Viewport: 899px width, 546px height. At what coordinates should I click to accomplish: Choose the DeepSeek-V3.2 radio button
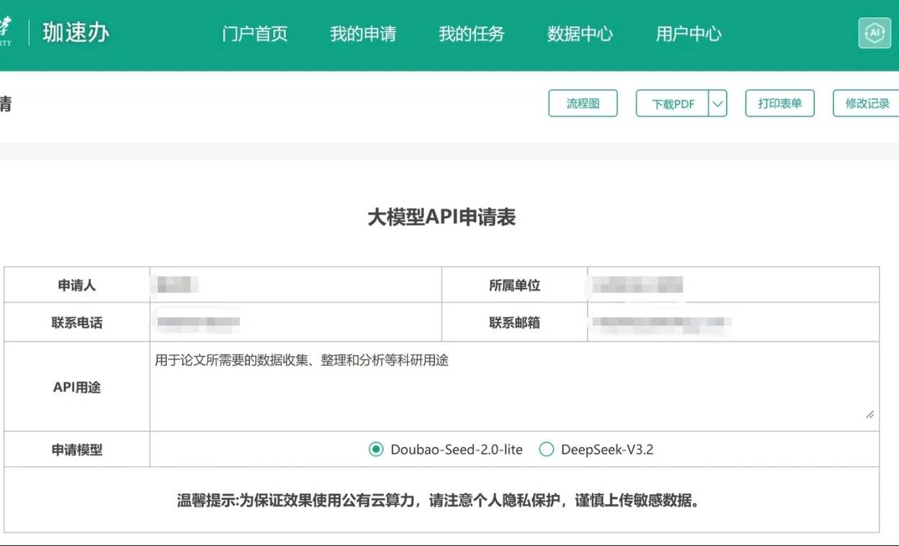547,450
